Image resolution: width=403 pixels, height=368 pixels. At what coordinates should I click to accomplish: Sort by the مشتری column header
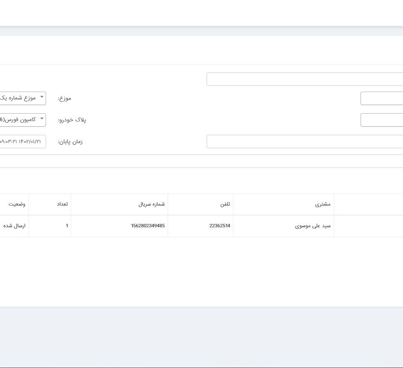coord(323,204)
